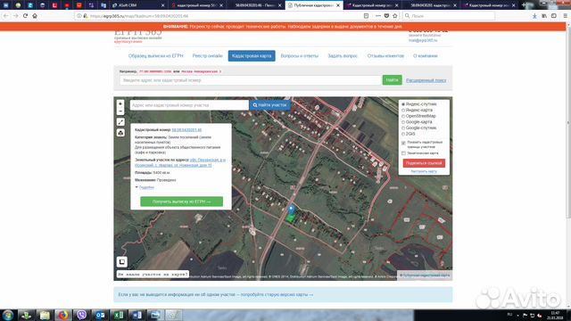571x321 pixels.
Task: Reload the page with refresh icon
Action: pyautogui.click(x=25, y=16)
